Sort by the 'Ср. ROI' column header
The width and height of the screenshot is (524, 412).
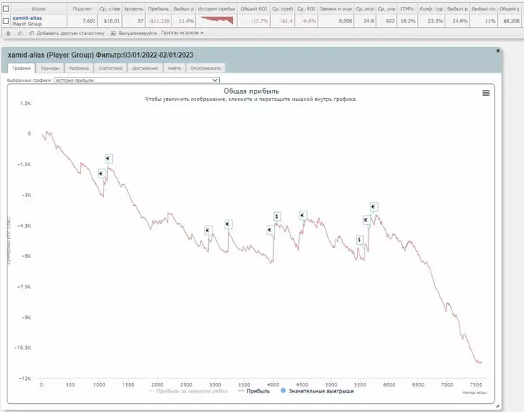pyautogui.click(x=306, y=9)
